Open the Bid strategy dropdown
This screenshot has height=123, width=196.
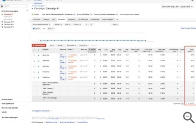click(71, 45)
